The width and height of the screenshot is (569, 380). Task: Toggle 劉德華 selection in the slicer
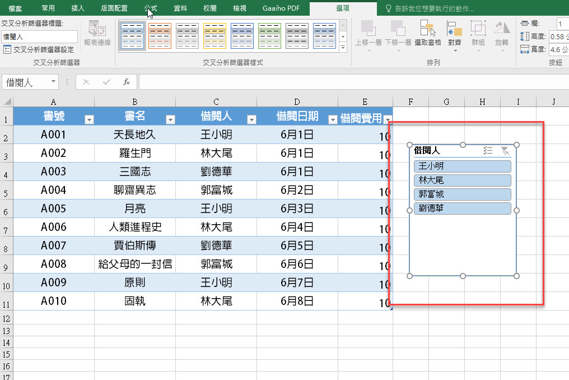pyautogui.click(x=462, y=208)
